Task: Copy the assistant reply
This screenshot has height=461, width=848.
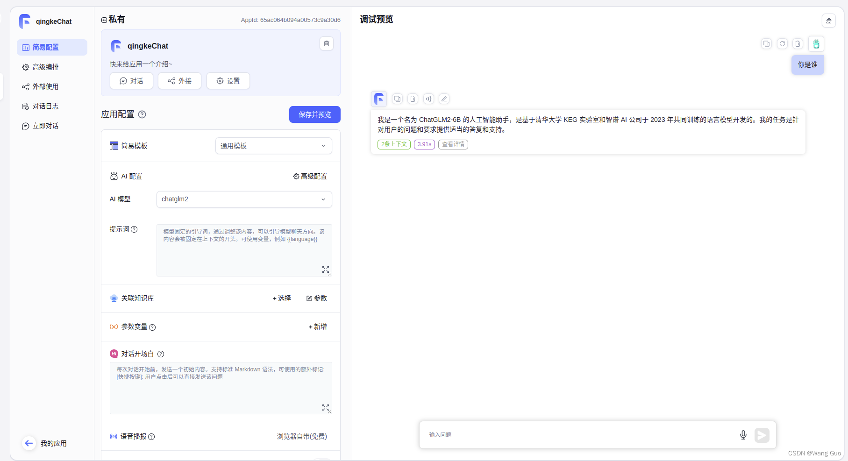Action: [397, 99]
